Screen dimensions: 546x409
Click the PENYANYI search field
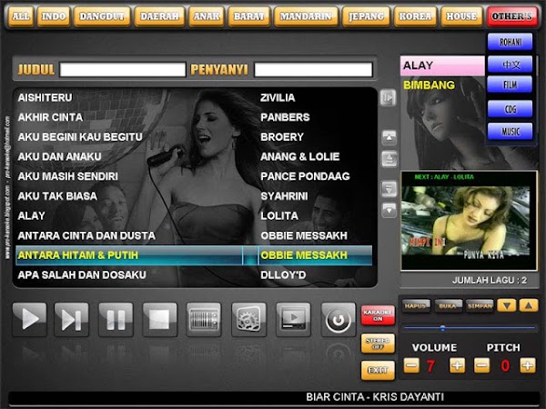point(313,70)
